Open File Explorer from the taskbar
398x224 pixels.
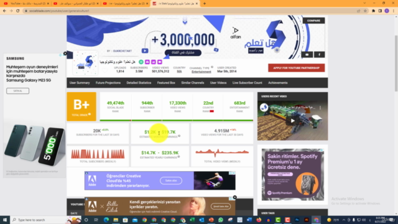point(116,220)
